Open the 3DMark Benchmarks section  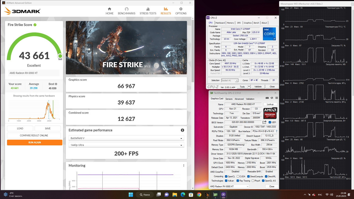[x=126, y=11]
